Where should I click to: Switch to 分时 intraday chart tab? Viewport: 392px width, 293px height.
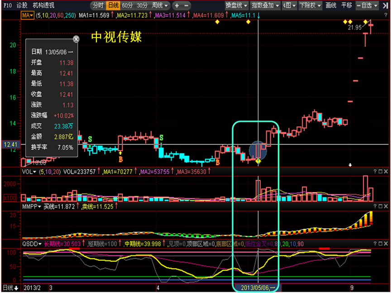[x=98, y=5]
